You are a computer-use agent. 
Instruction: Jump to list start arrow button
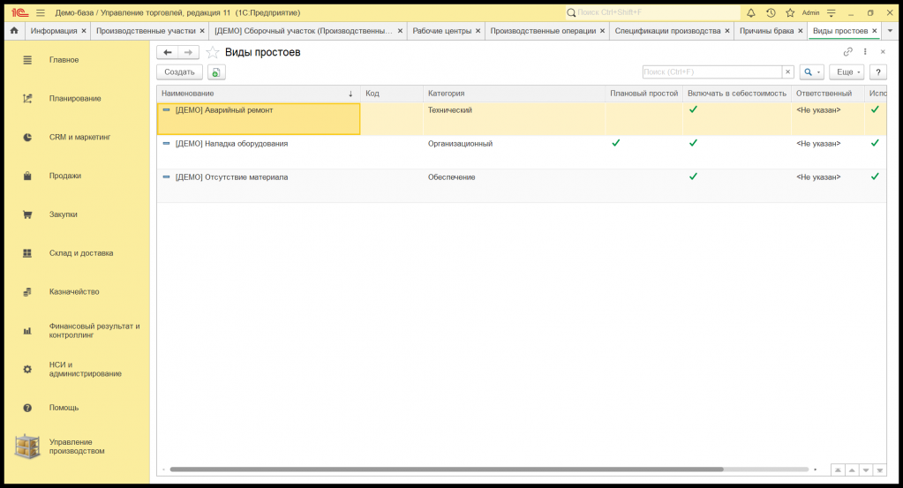click(x=838, y=470)
